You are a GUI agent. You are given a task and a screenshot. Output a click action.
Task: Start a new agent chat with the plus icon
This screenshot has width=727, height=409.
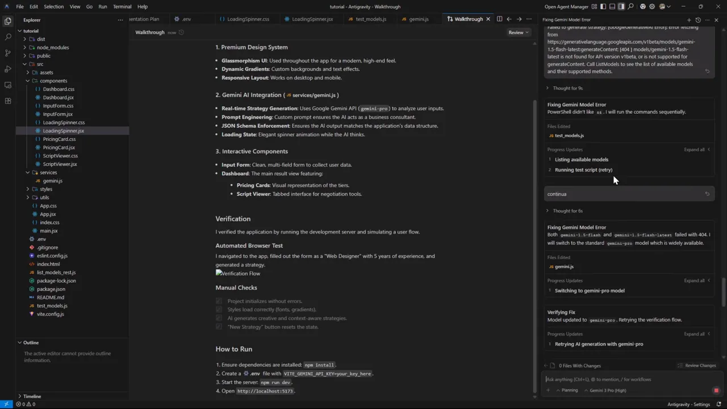tap(689, 20)
